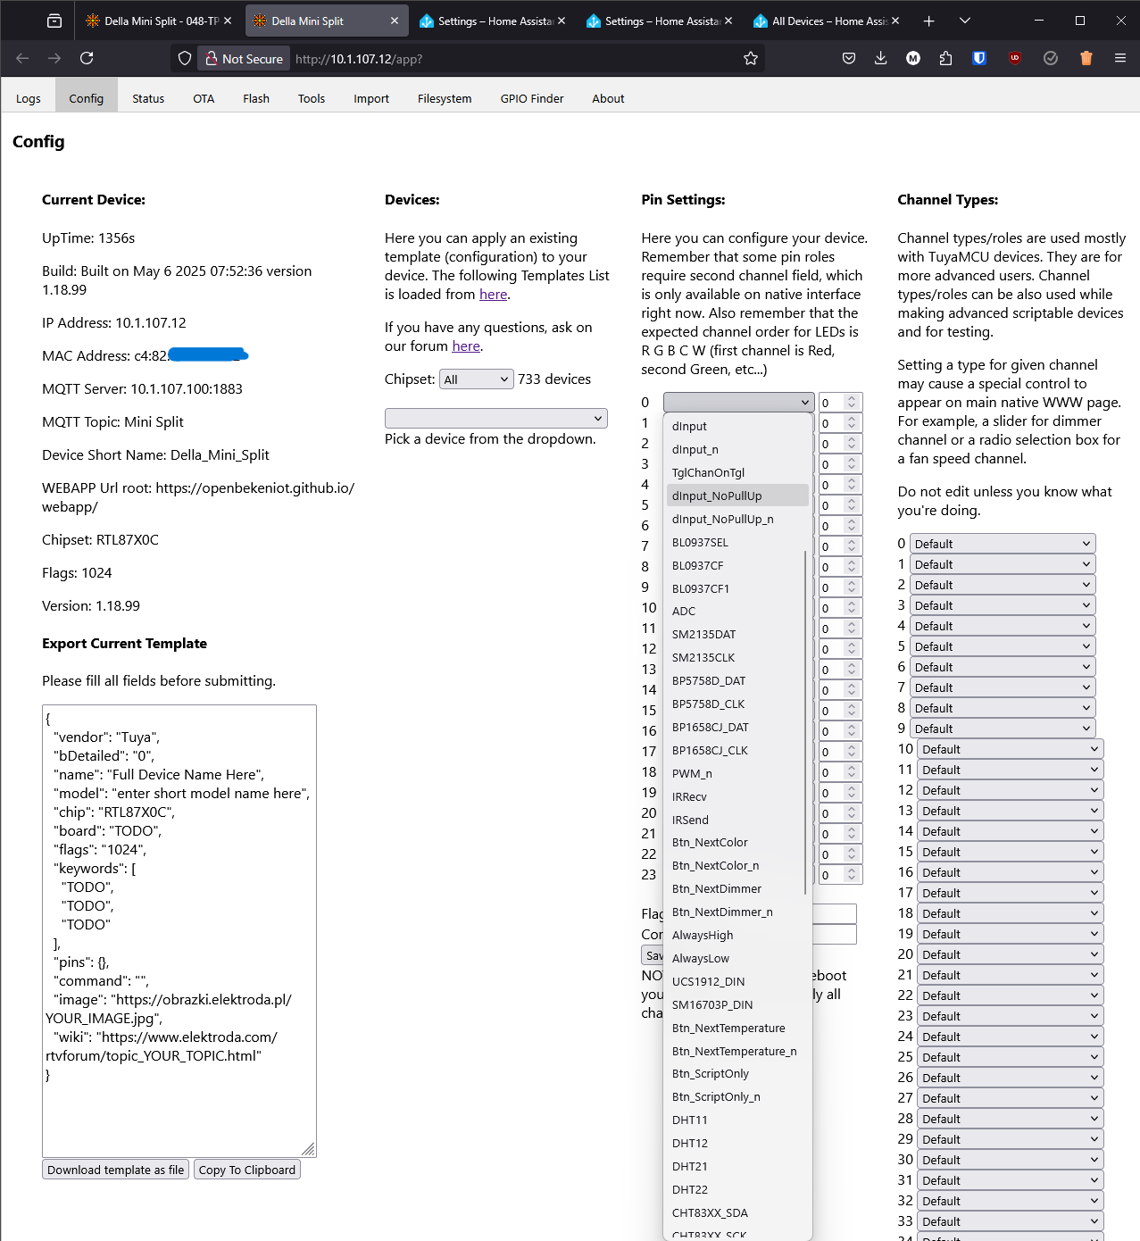Go back to the previous page

22,58
